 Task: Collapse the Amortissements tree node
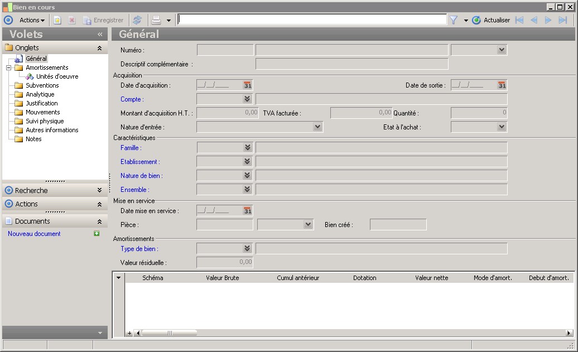[9, 67]
